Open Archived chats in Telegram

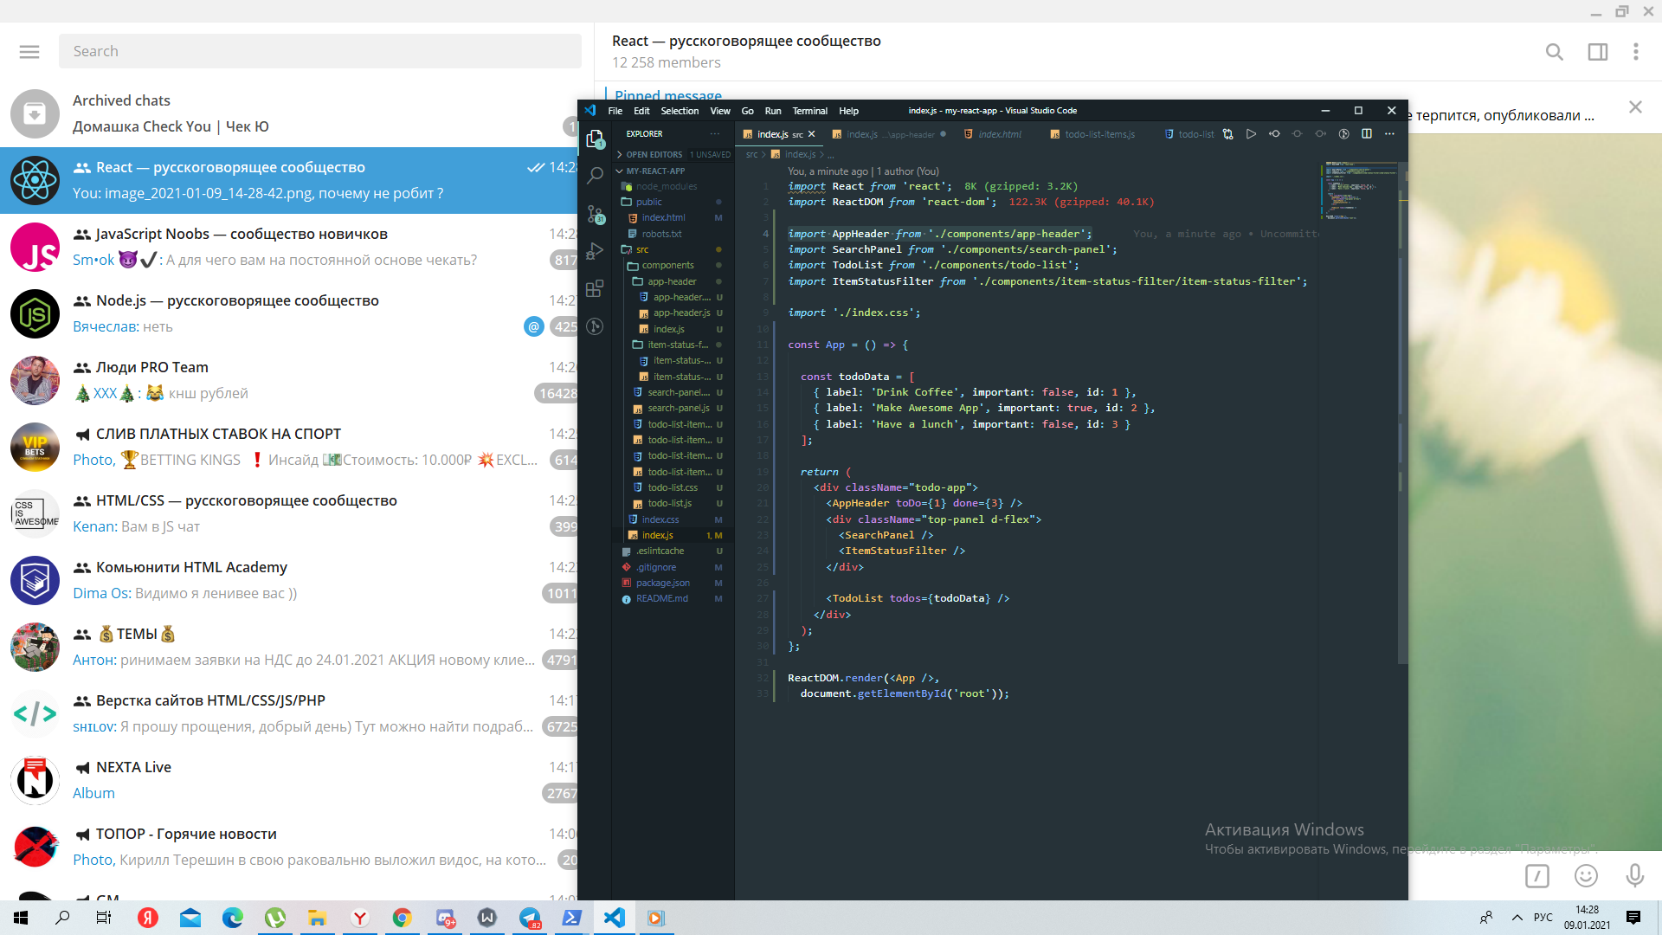coord(290,113)
